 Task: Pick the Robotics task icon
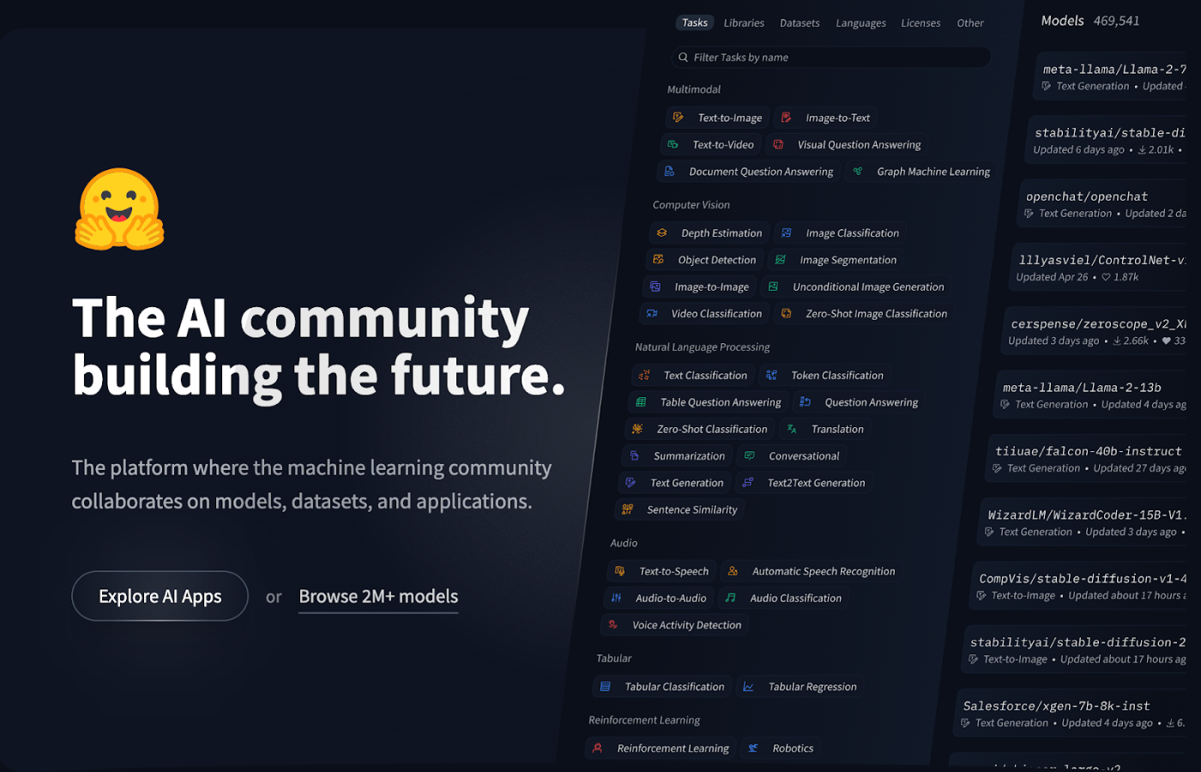753,748
